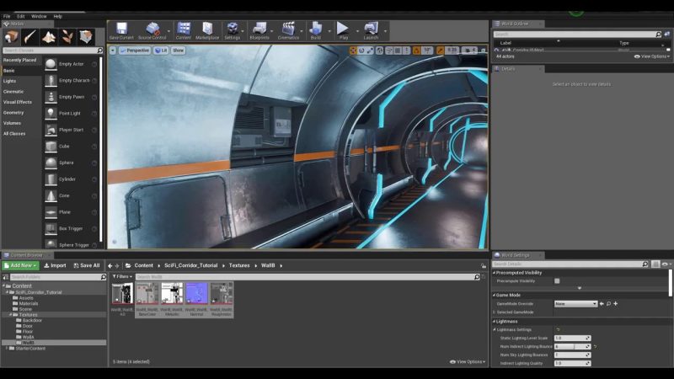Click the Import button in Content Browser
The height and width of the screenshot is (379, 674).
(55, 265)
